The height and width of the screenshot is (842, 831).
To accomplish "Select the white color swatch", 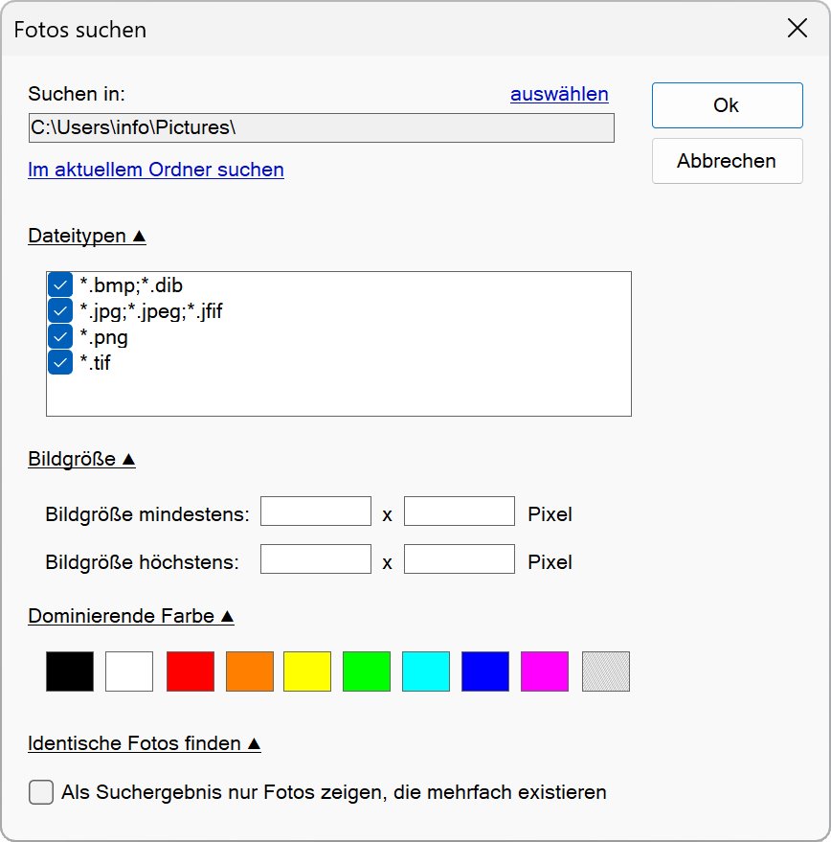I will pyautogui.click(x=129, y=671).
